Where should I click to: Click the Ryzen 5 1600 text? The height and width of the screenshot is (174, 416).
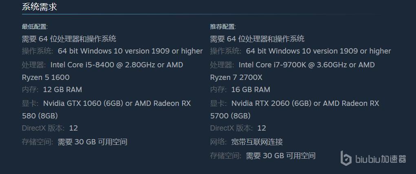[46, 77]
